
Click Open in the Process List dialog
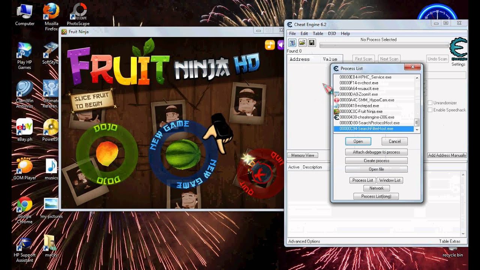358,141
